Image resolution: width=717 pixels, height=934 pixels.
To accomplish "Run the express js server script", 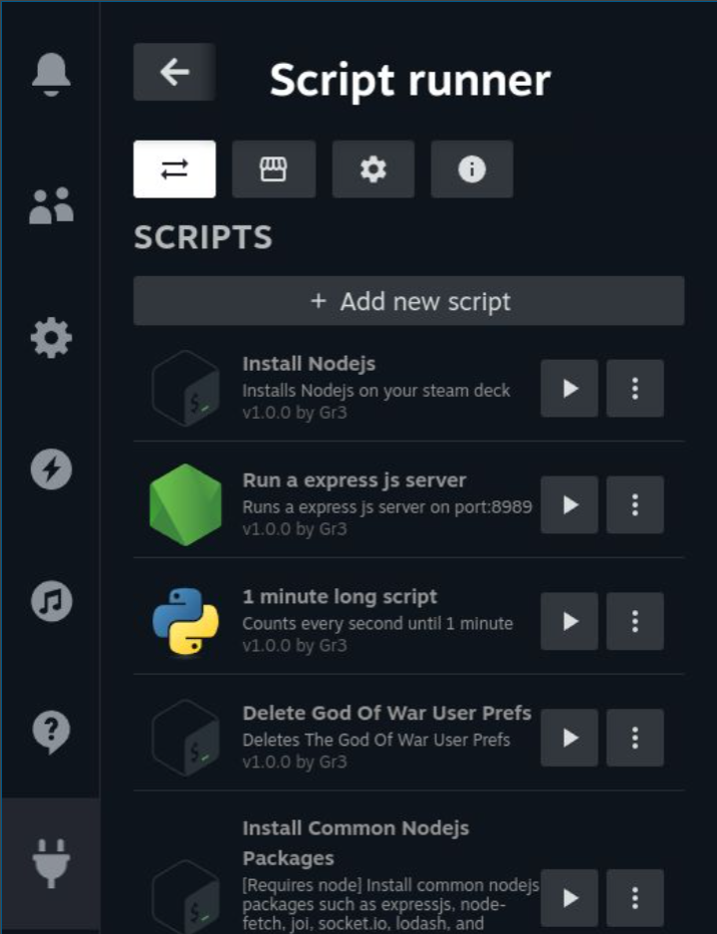I will [570, 505].
